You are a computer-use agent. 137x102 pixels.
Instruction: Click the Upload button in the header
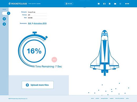point(69,4)
